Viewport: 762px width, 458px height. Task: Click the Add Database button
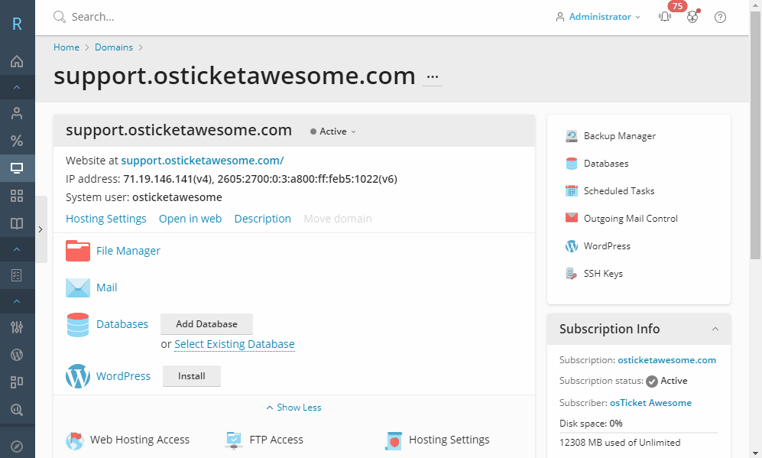[206, 323]
